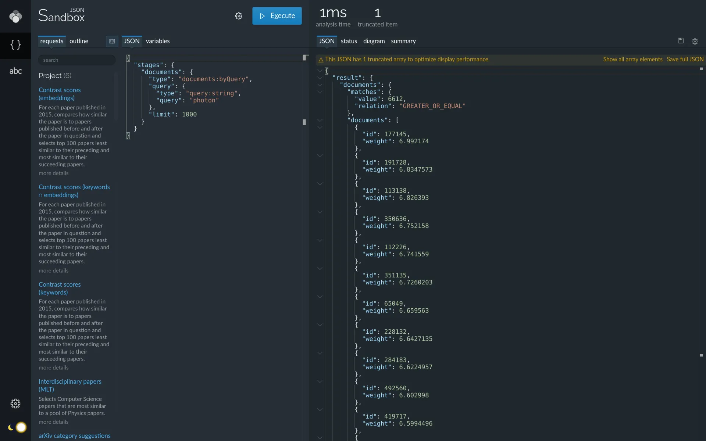The width and height of the screenshot is (706, 441).
Task: Open the sidebar settings gear
Action: (x=15, y=404)
